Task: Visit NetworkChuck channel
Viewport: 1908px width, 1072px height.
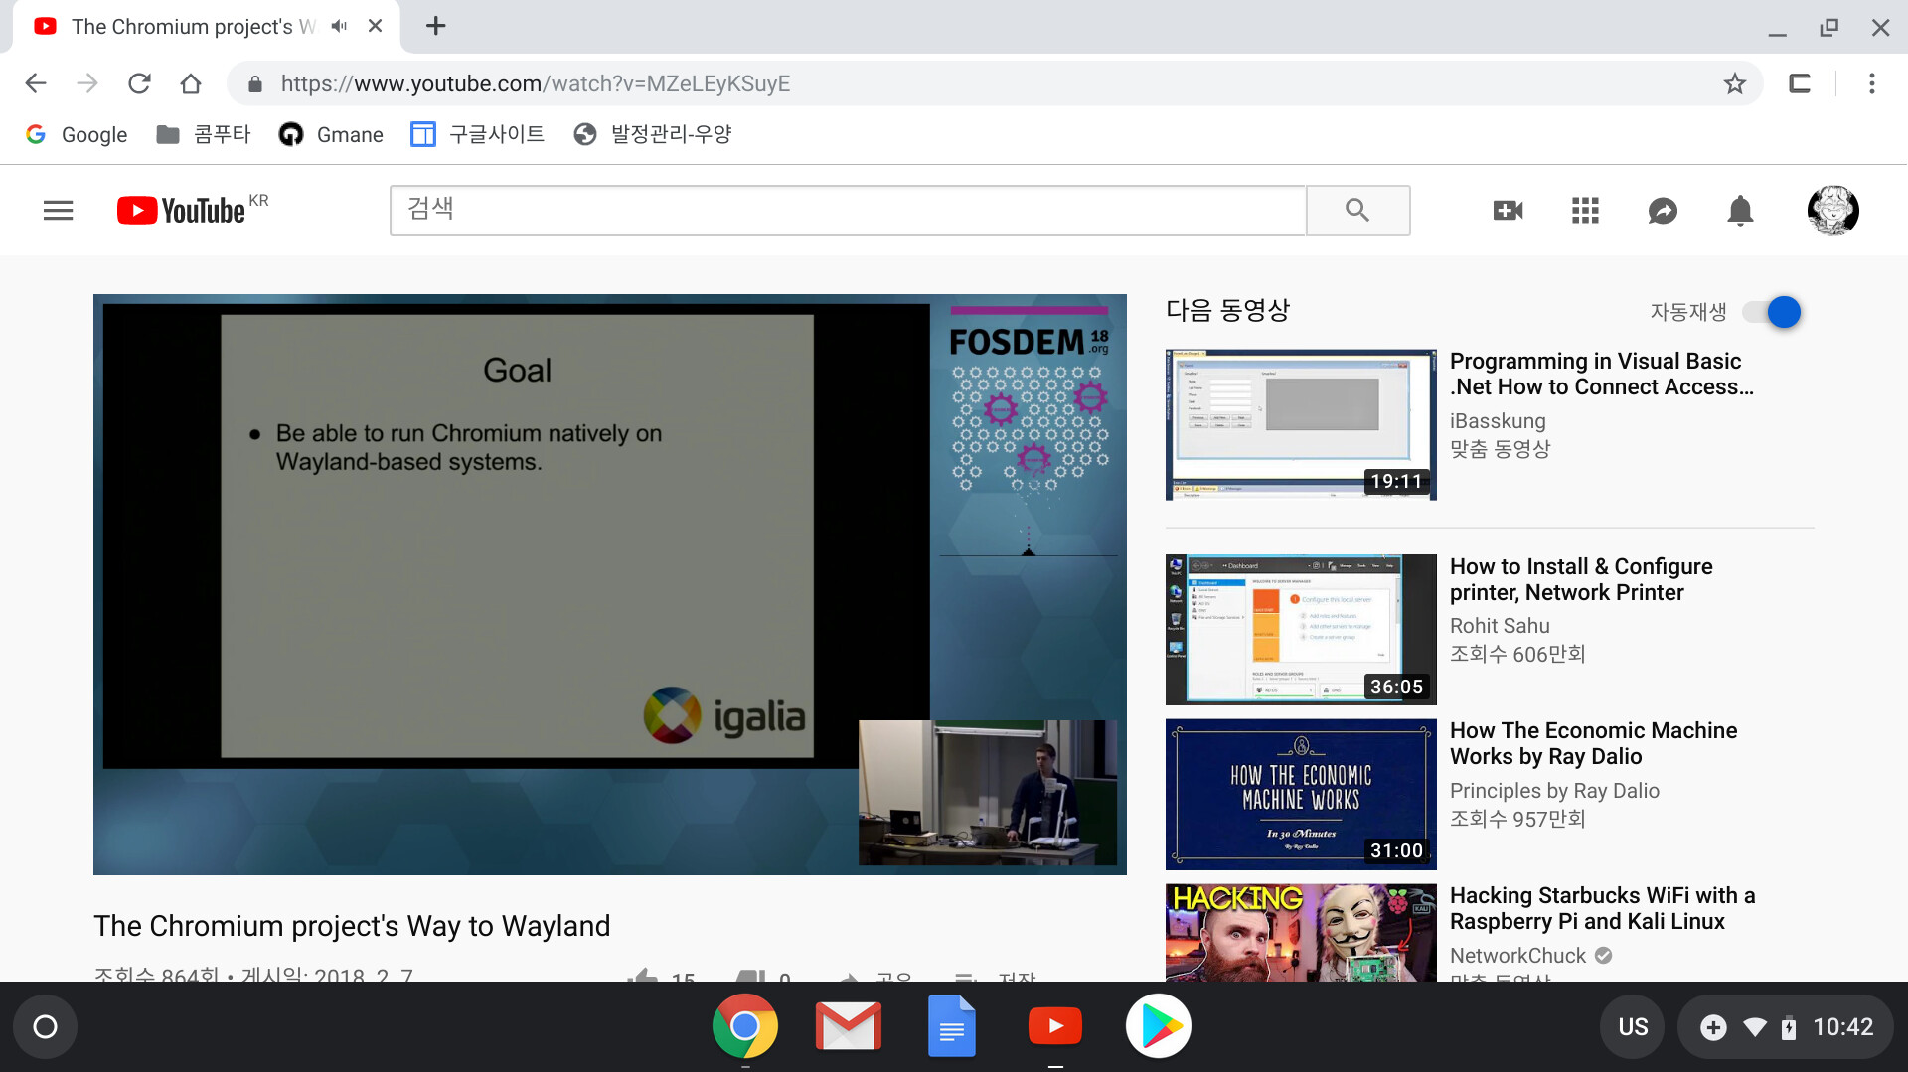Action: coord(1517,956)
